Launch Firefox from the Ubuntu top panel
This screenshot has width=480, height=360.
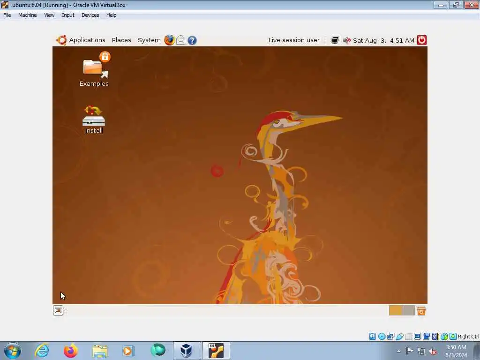[169, 40]
